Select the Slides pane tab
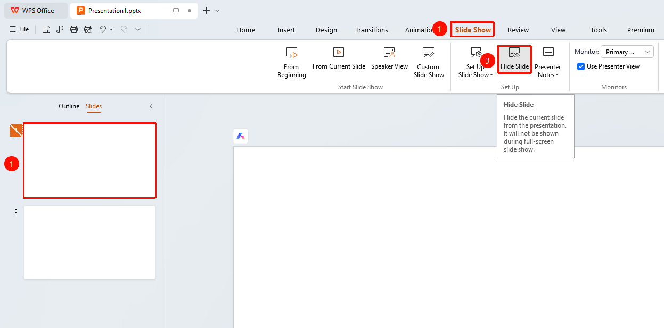This screenshot has width=664, height=328. [x=94, y=106]
